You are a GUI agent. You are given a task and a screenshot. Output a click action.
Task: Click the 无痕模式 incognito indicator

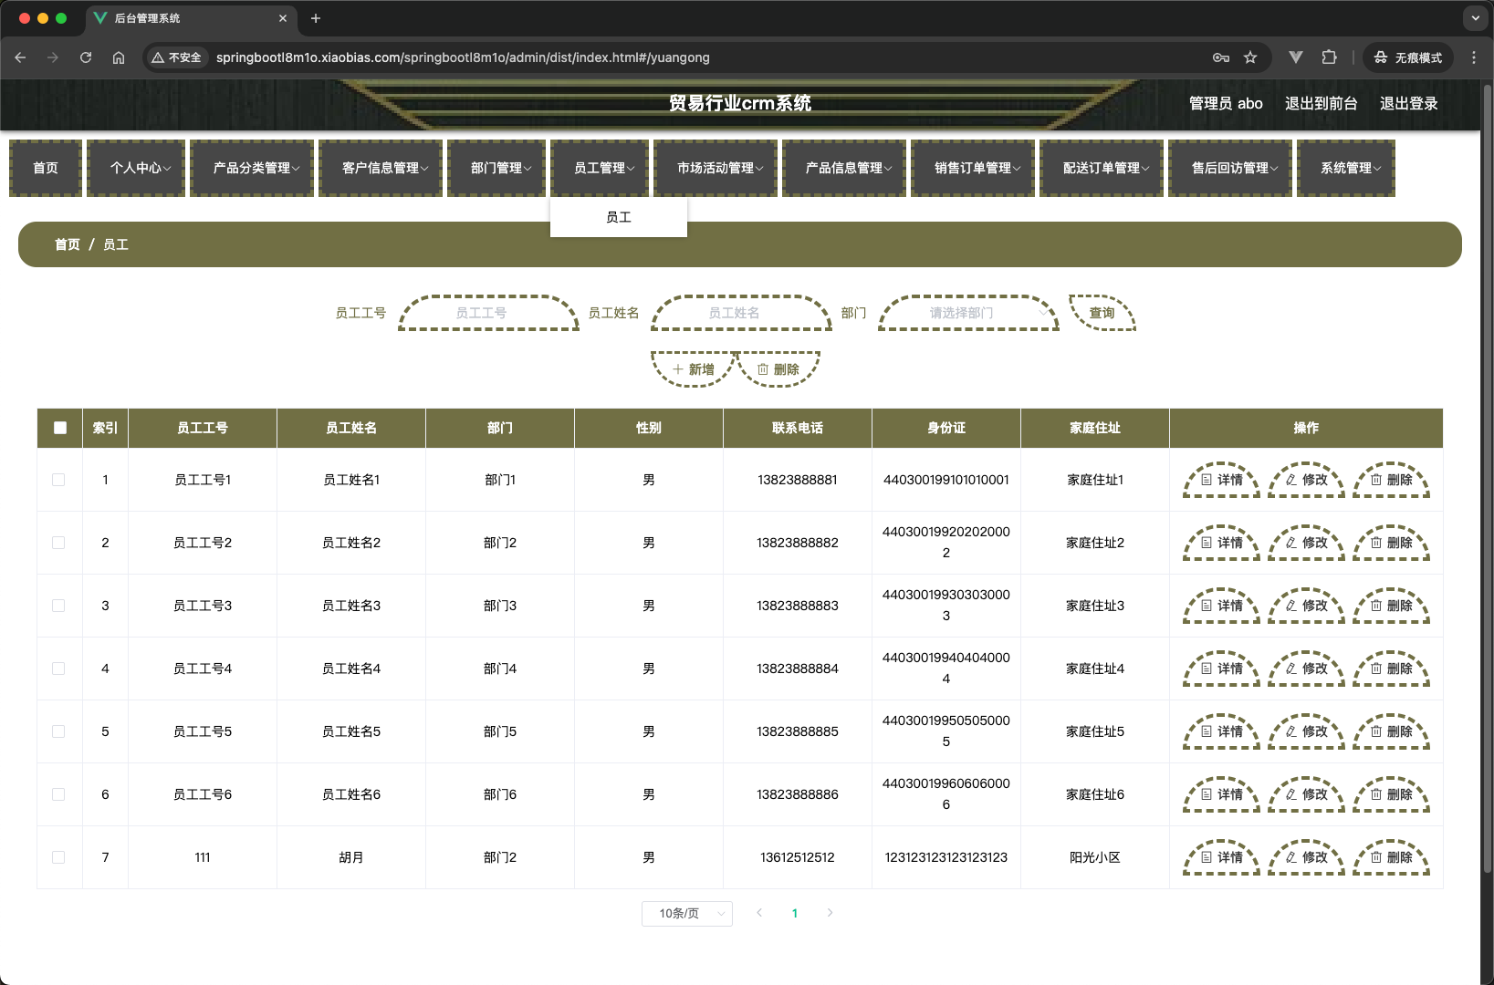click(1408, 57)
